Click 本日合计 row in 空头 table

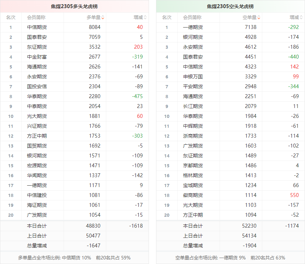(193, 226)
